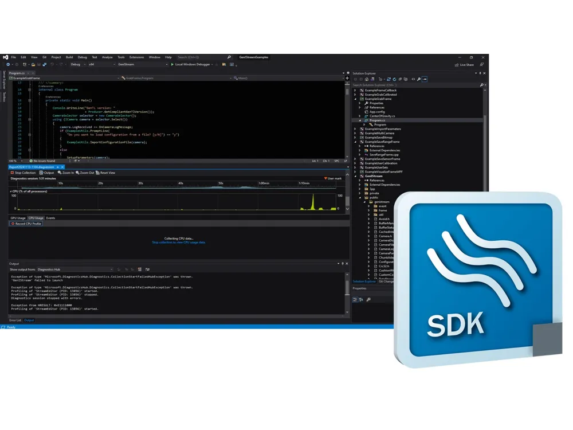Screen dimensions: 573x430
Task: Click the View Code icon in Solution Explorer
Action: pos(413,79)
